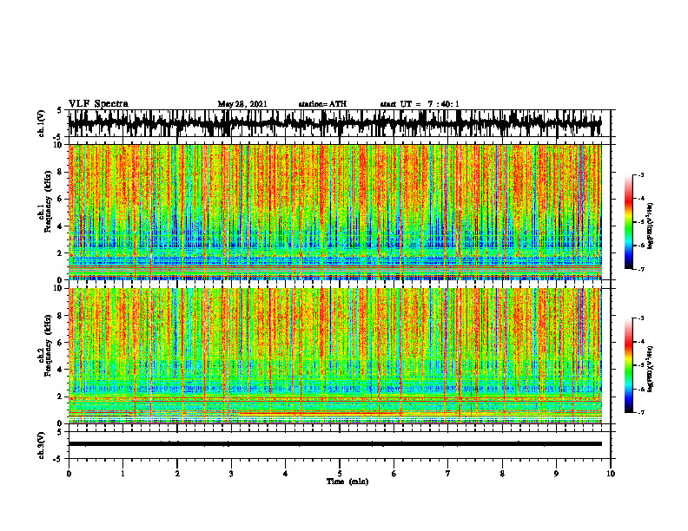Click the ch.2 spectrogram color scale bar
688x531 pixels.
click(x=628, y=365)
